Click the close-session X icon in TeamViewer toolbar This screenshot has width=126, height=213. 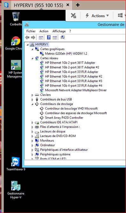73,16
